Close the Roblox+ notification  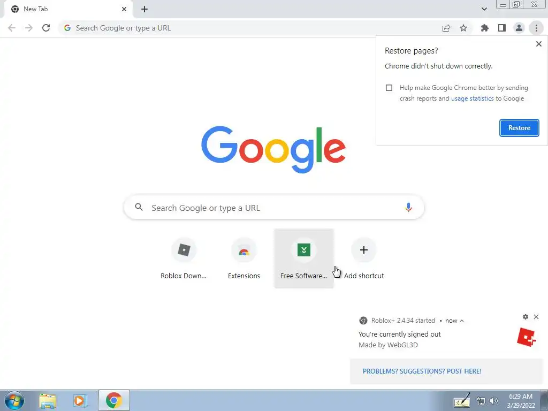pyautogui.click(x=536, y=317)
